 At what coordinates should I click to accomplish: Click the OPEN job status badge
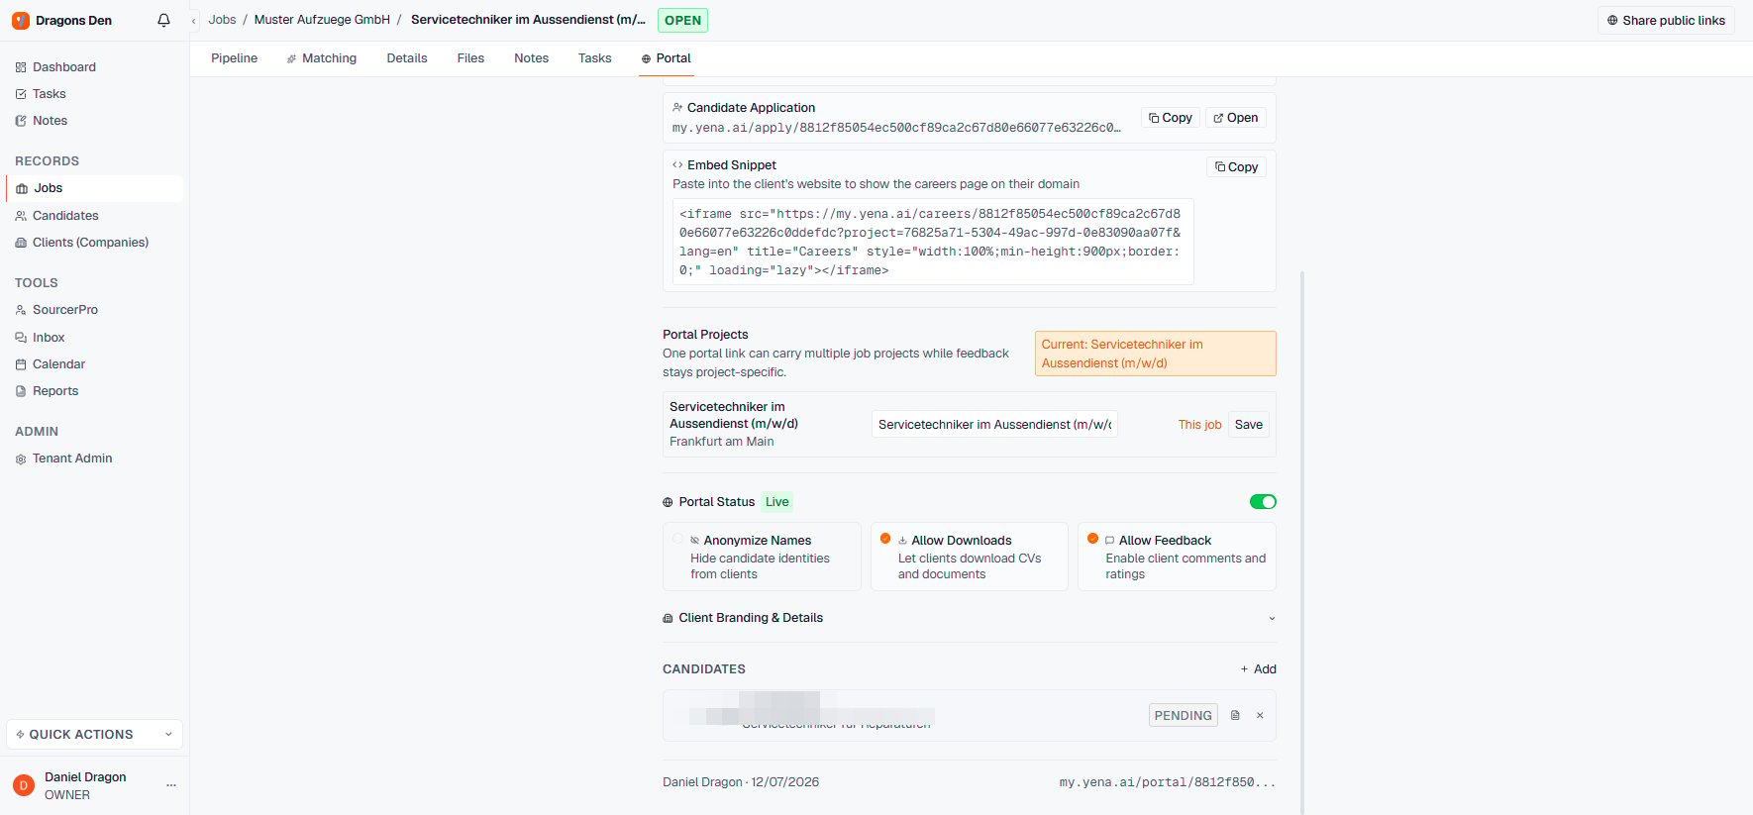coord(682,20)
